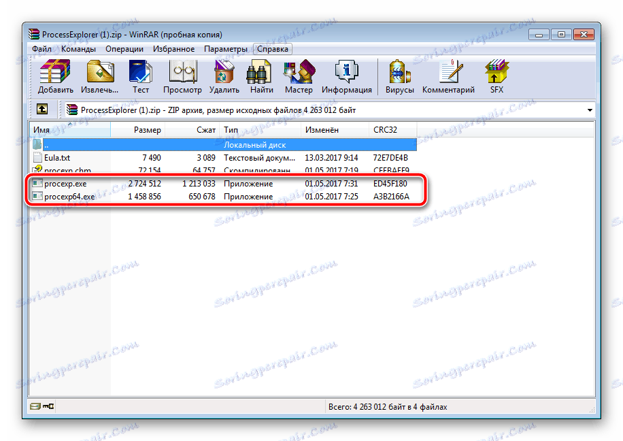The width and height of the screenshot is (623, 441).
Task: Sort by Сжат column header
Action: [192, 129]
